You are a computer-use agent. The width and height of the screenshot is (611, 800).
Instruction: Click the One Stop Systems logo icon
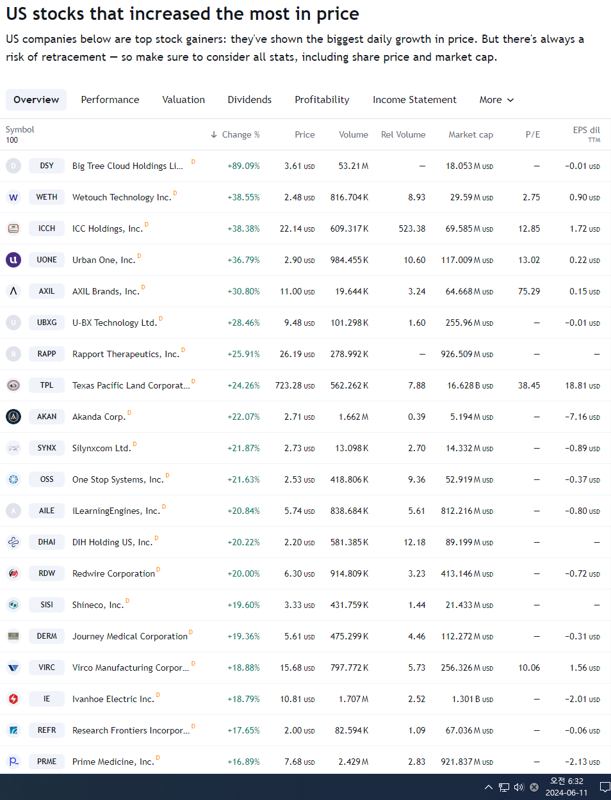point(13,479)
